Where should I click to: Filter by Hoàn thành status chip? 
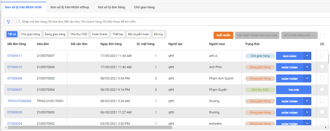[x=100, y=34]
